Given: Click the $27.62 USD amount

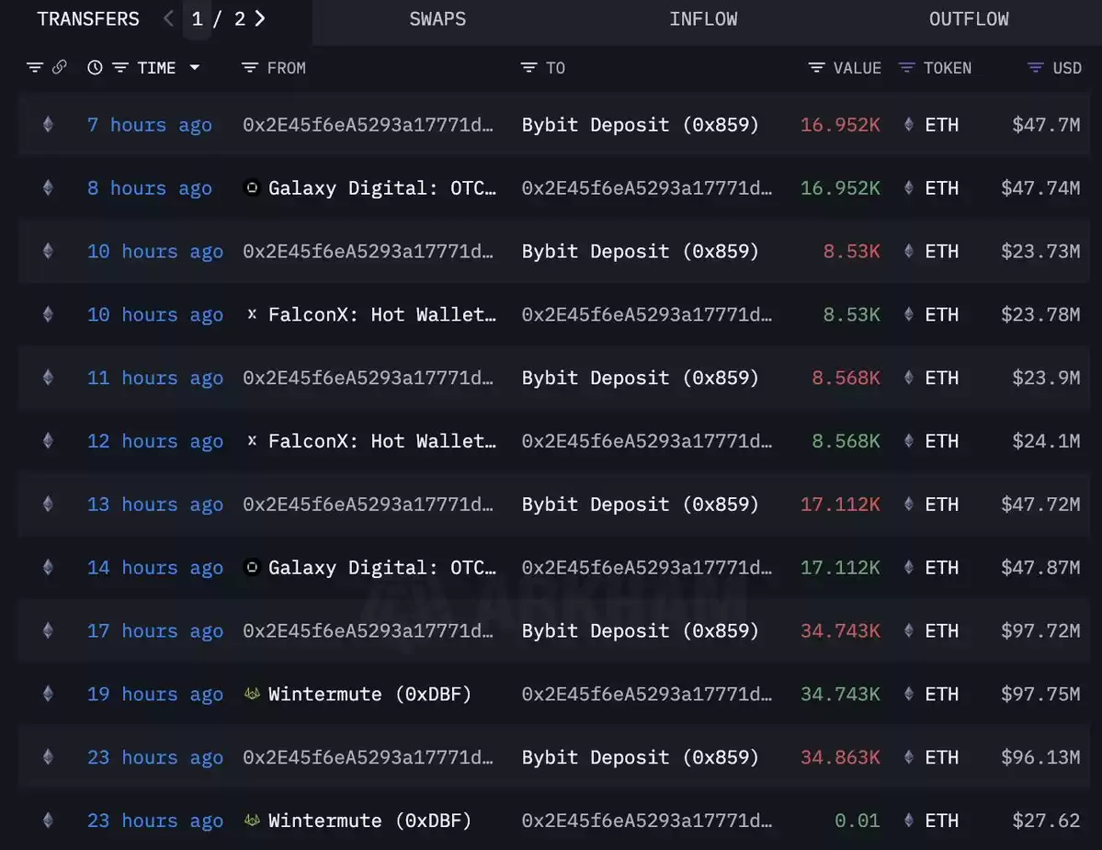Looking at the screenshot, I should tap(1046, 821).
